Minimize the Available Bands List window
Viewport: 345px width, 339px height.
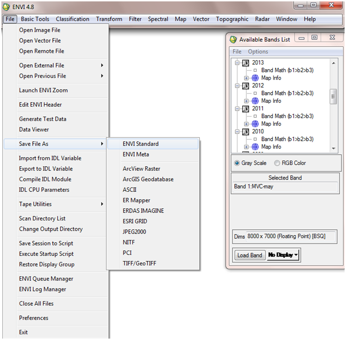pyautogui.click(x=301, y=38)
